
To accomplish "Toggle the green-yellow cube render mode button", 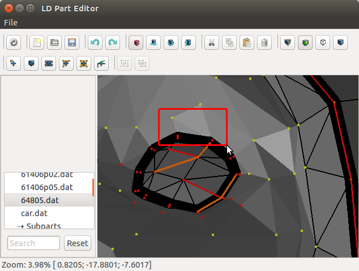I will [305, 42].
